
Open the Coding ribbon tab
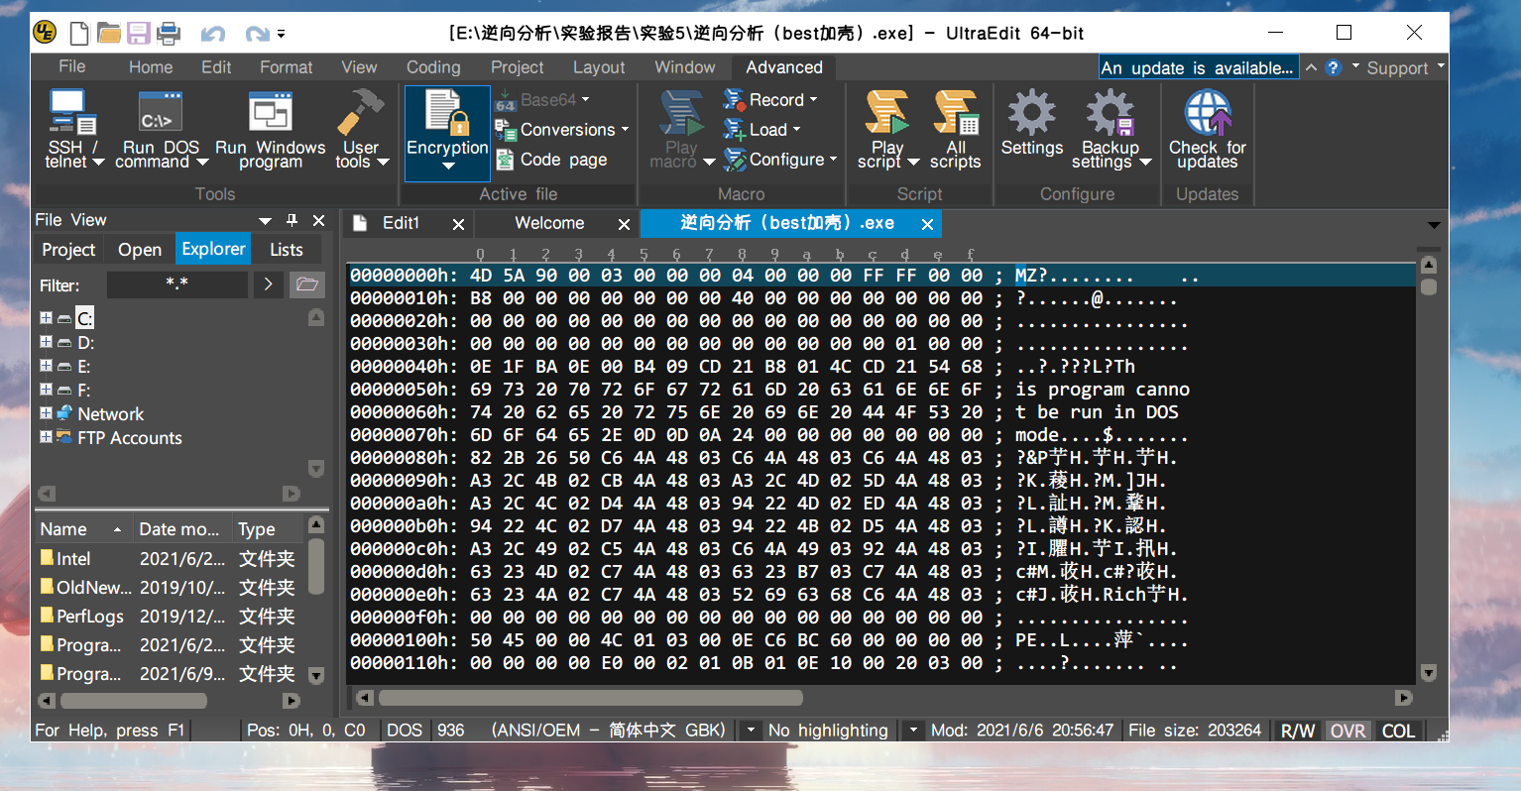[433, 66]
